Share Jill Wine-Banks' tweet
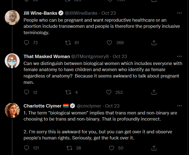This screenshot has height=155, width=189. [154, 42]
